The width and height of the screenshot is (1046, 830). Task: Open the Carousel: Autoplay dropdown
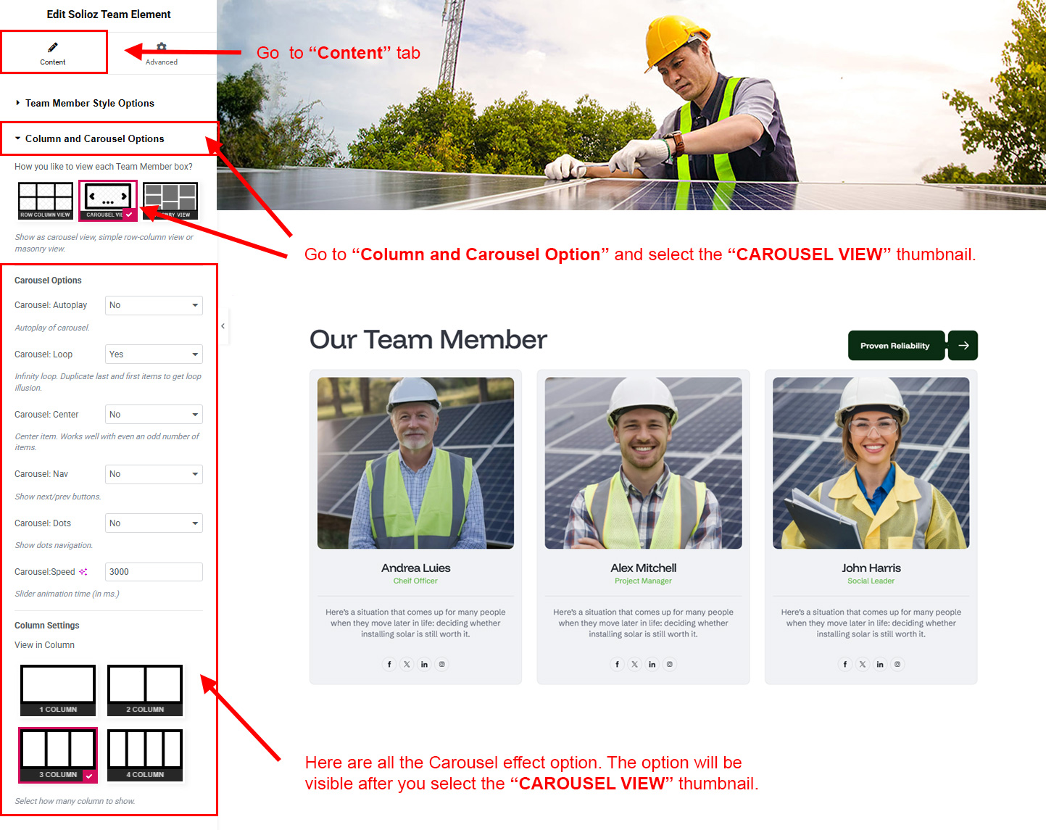154,305
